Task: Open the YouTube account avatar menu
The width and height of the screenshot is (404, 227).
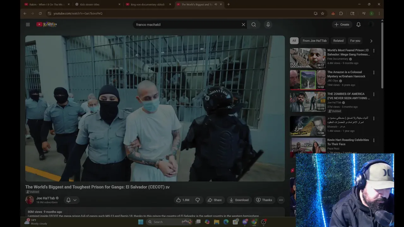Action: tap(371, 25)
